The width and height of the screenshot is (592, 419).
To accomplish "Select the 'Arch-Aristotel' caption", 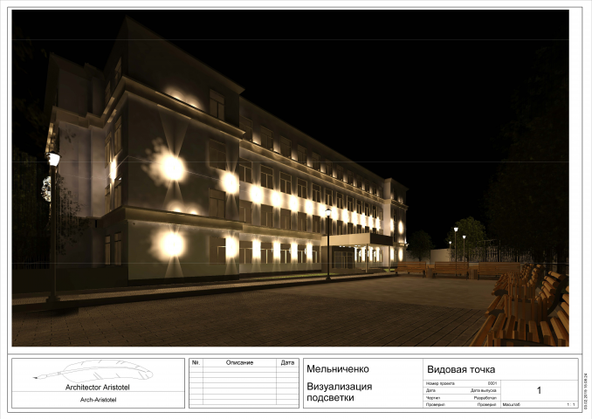I will pyautogui.click(x=98, y=400).
